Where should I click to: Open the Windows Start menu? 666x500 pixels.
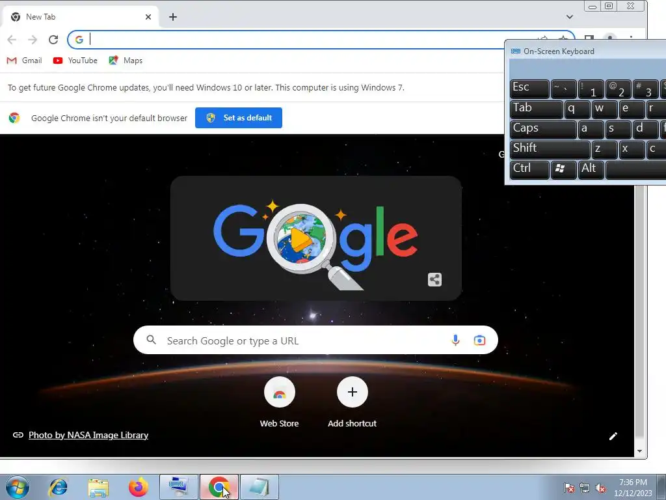pos(17,487)
